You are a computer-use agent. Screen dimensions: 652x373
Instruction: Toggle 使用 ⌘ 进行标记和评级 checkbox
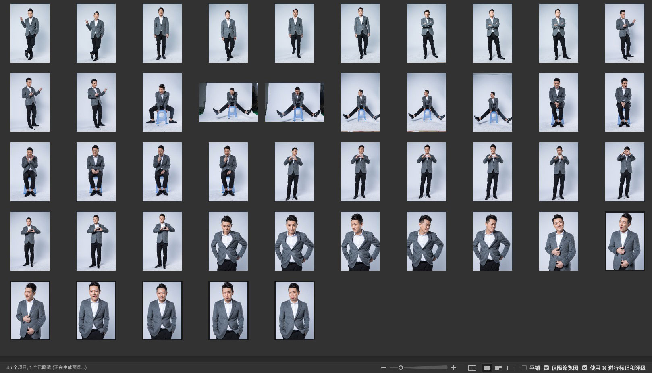pyautogui.click(x=585, y=368)
